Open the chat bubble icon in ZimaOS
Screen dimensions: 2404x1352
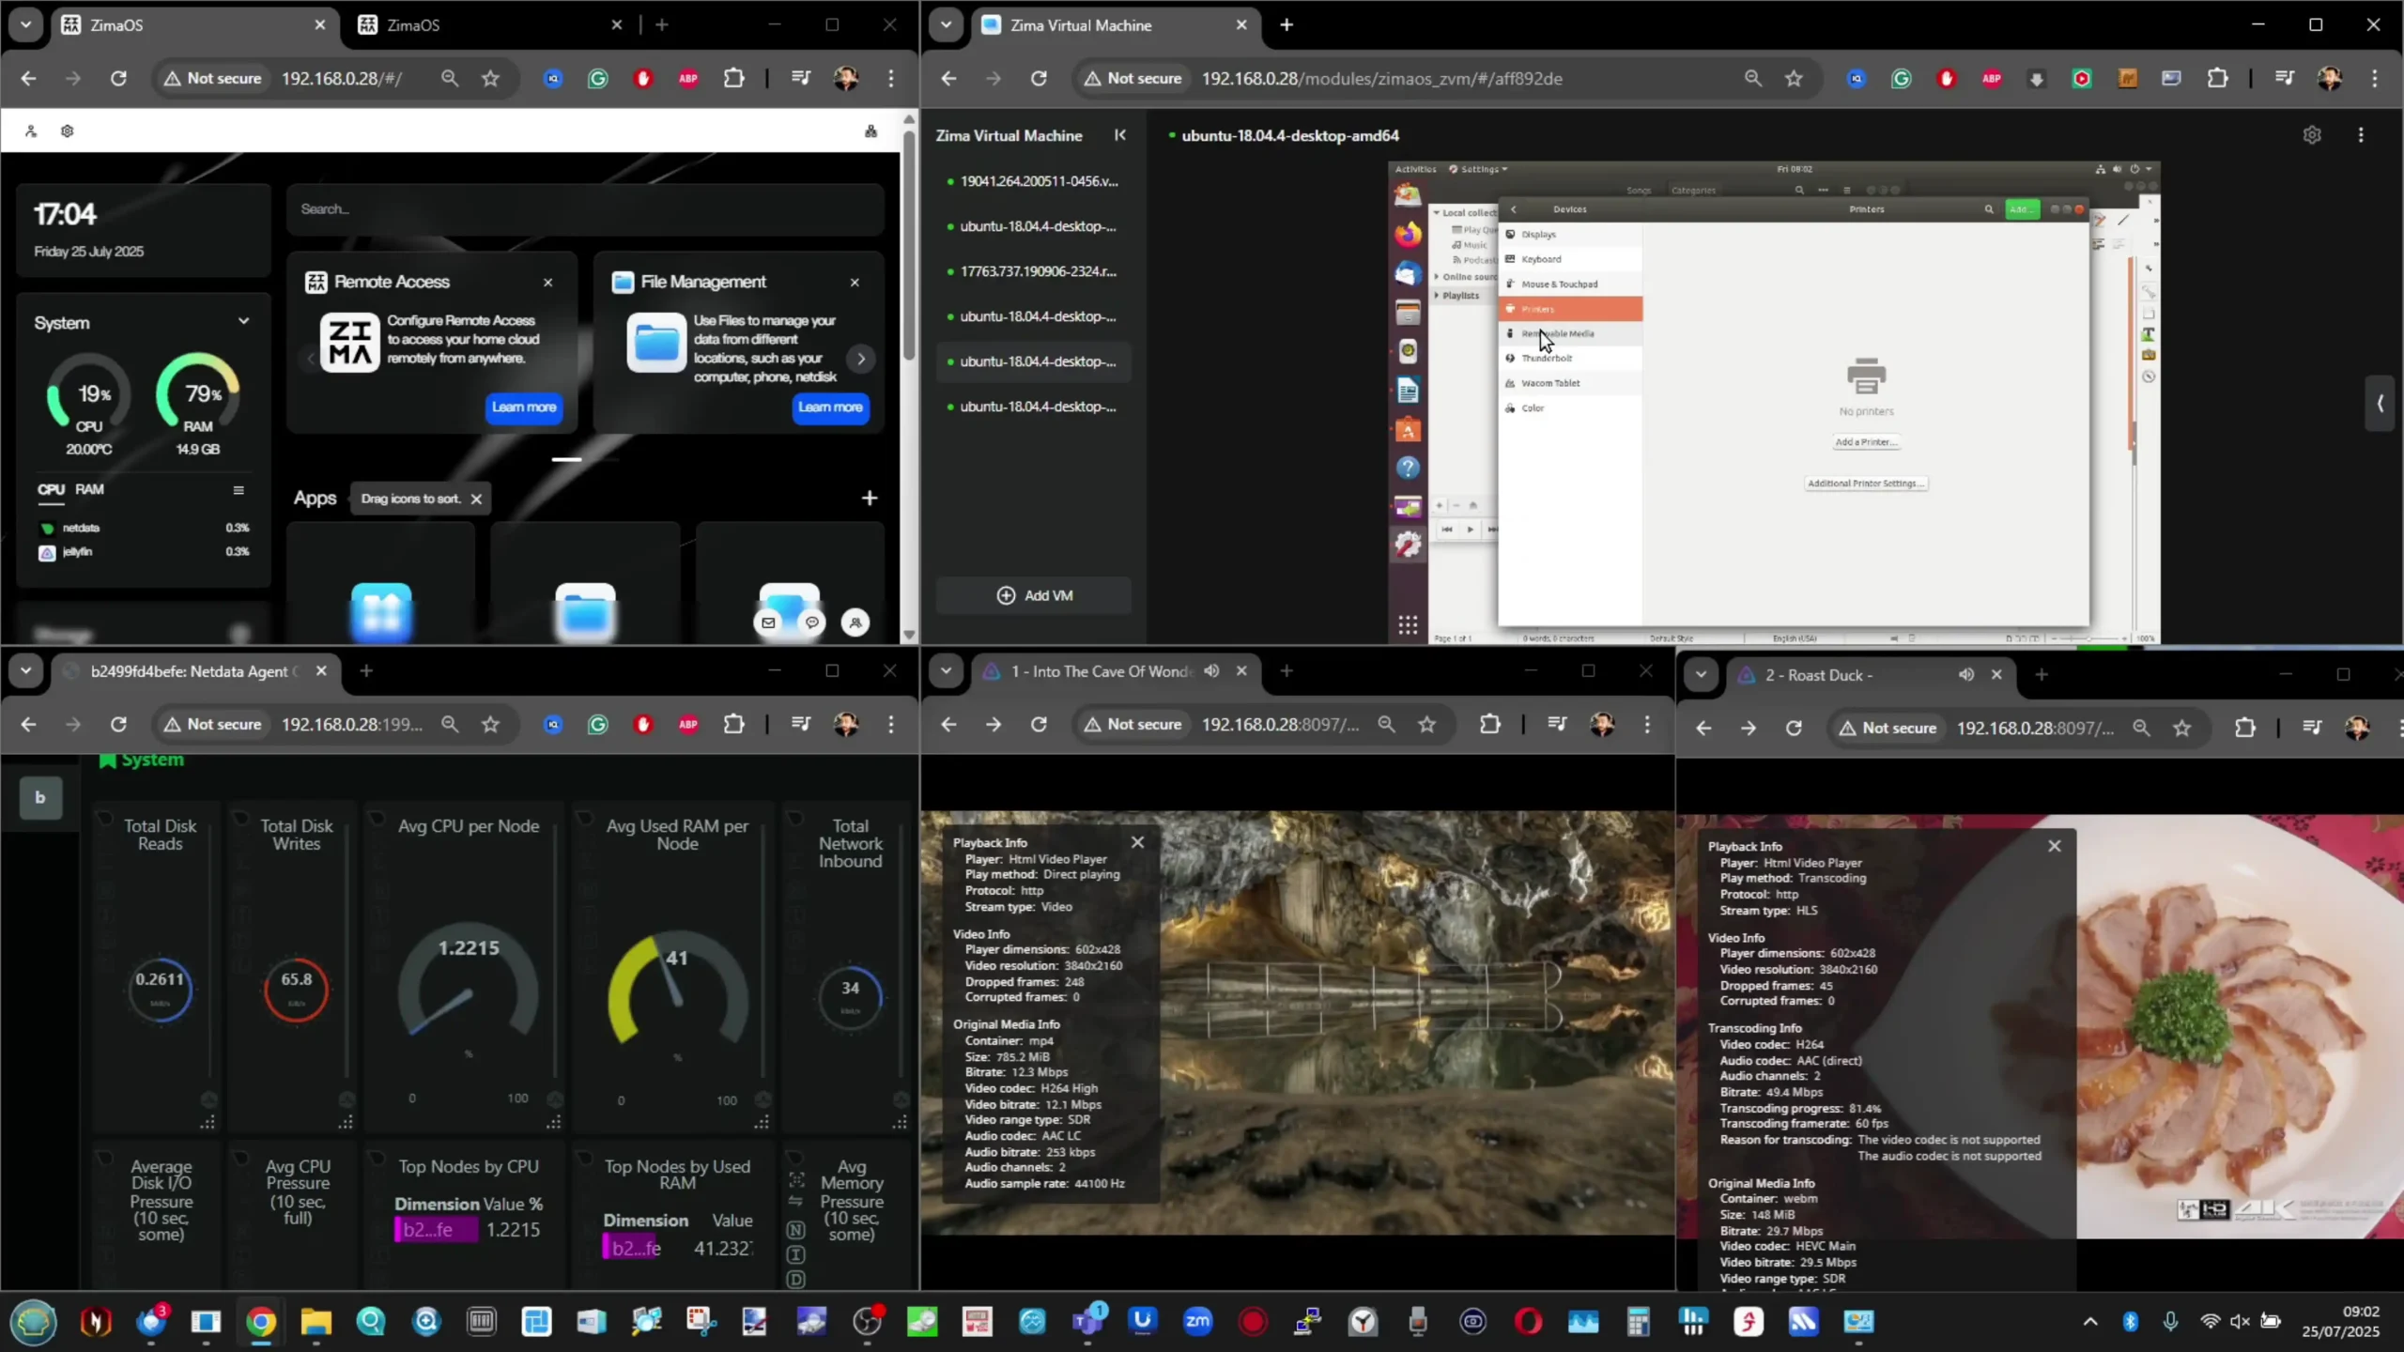tap(812, 622)
